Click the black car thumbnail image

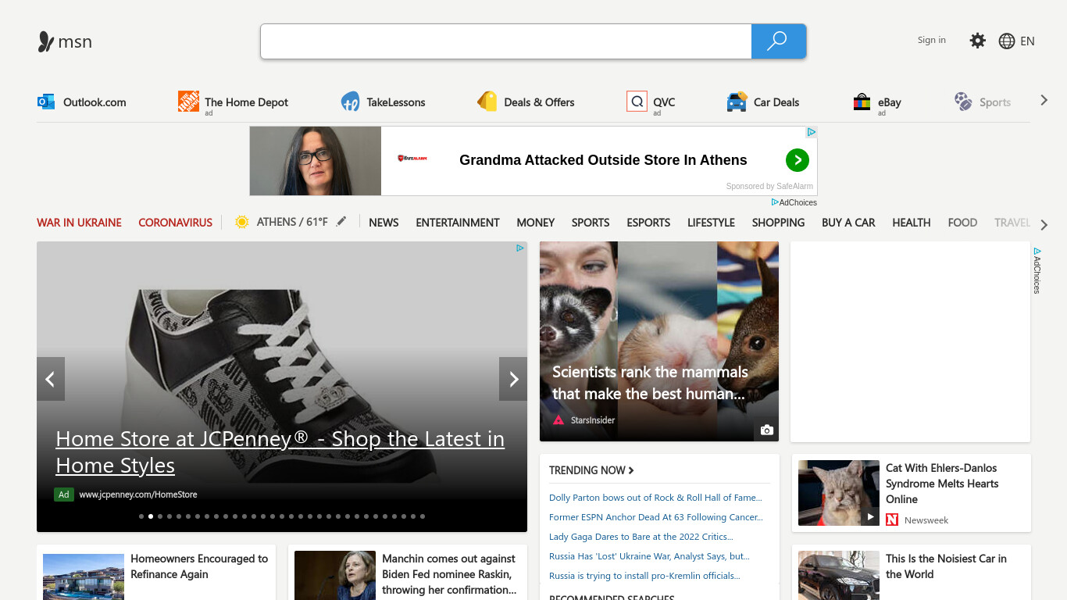(x=839, y=575)
